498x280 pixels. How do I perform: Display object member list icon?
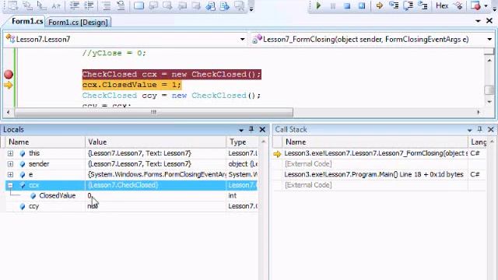pyautogui.click(x=12, y=5)
